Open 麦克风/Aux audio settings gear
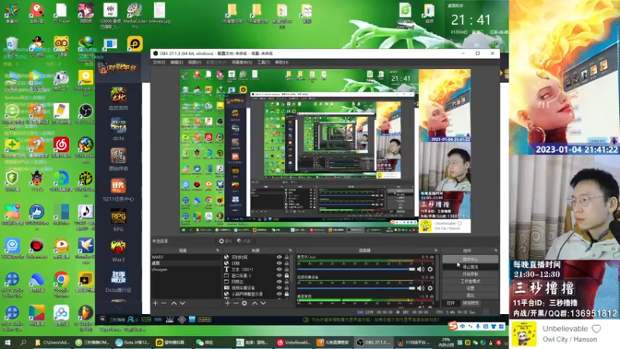 click(x=430, y=269)
